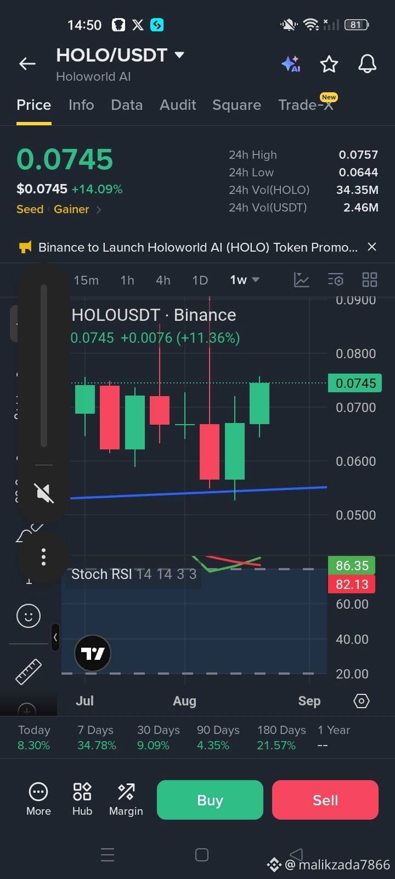395x879 pixels.
Task: Open Margin trading
Action: click(x=126, y=799)
